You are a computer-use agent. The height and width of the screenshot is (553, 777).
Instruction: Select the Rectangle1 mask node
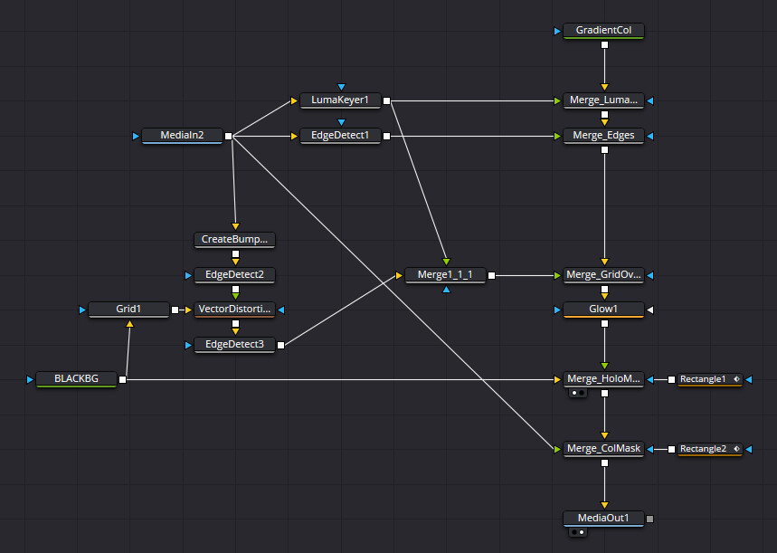point(709,379)
